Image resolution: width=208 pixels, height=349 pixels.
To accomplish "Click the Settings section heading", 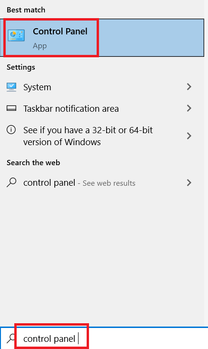I will (21, 67).
